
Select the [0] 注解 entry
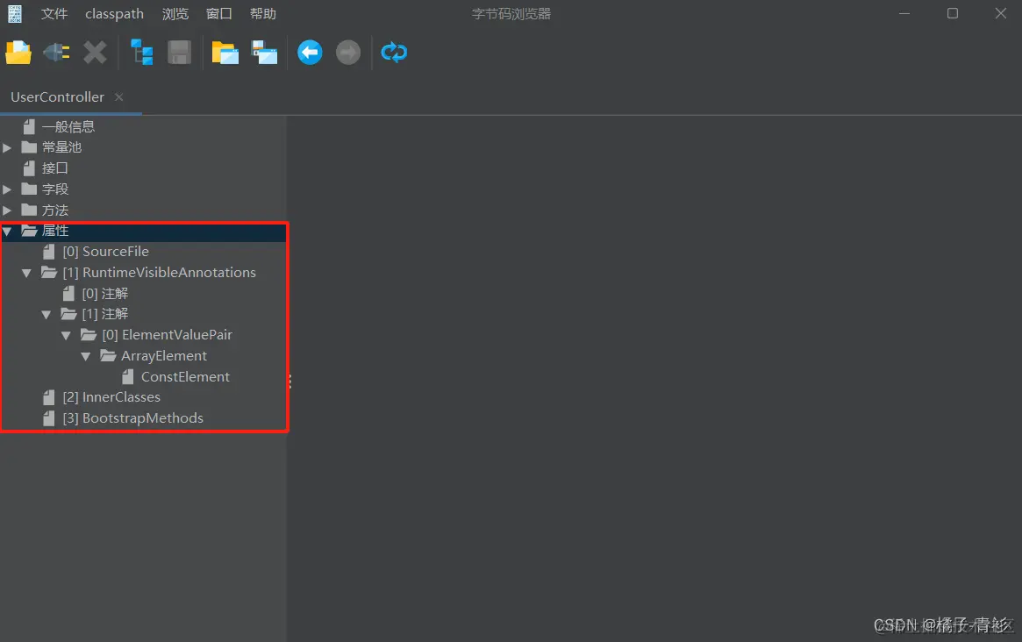click(105, 293)
